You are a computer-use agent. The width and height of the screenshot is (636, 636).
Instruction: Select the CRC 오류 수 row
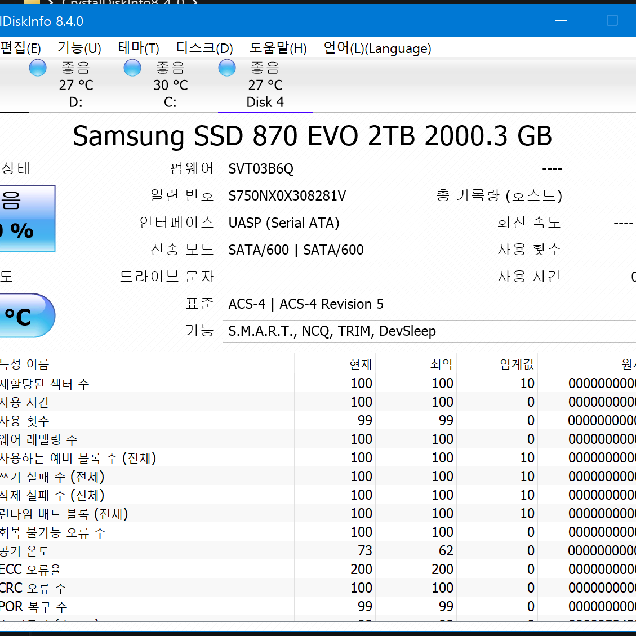click(318, 588)
